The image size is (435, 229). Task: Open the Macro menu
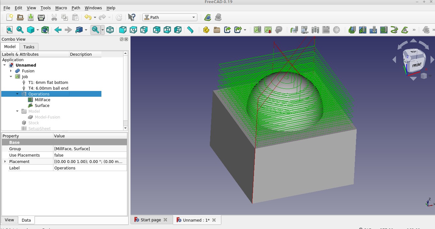pos(61,8)
